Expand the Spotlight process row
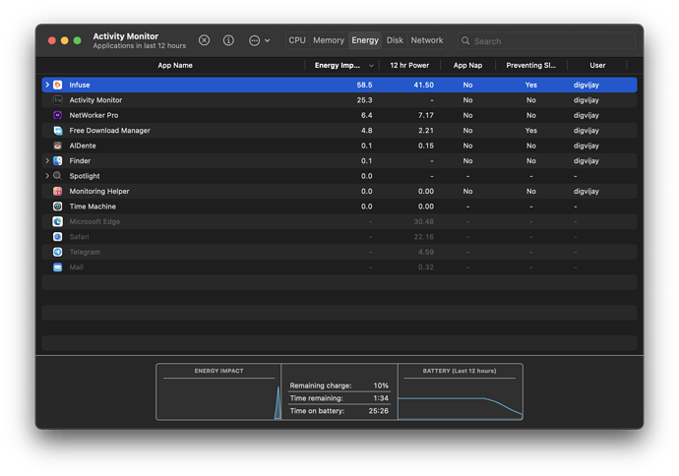The height and width of the screenshot is (476, 679). [x=47, y=176]
